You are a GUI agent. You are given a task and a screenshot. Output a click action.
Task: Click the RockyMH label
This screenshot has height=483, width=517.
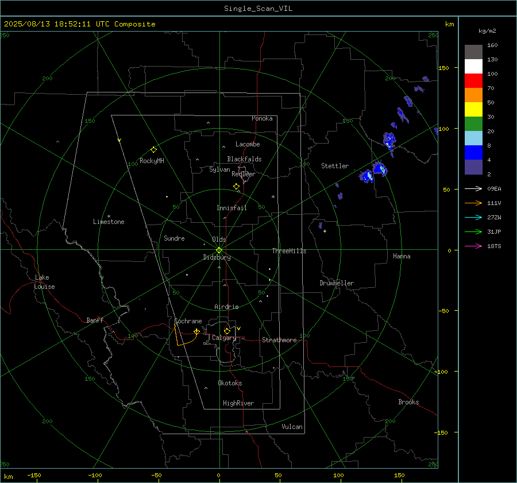(x=152, y=161)
